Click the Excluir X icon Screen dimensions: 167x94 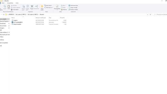pyautogui.click(x=32, y=6)
